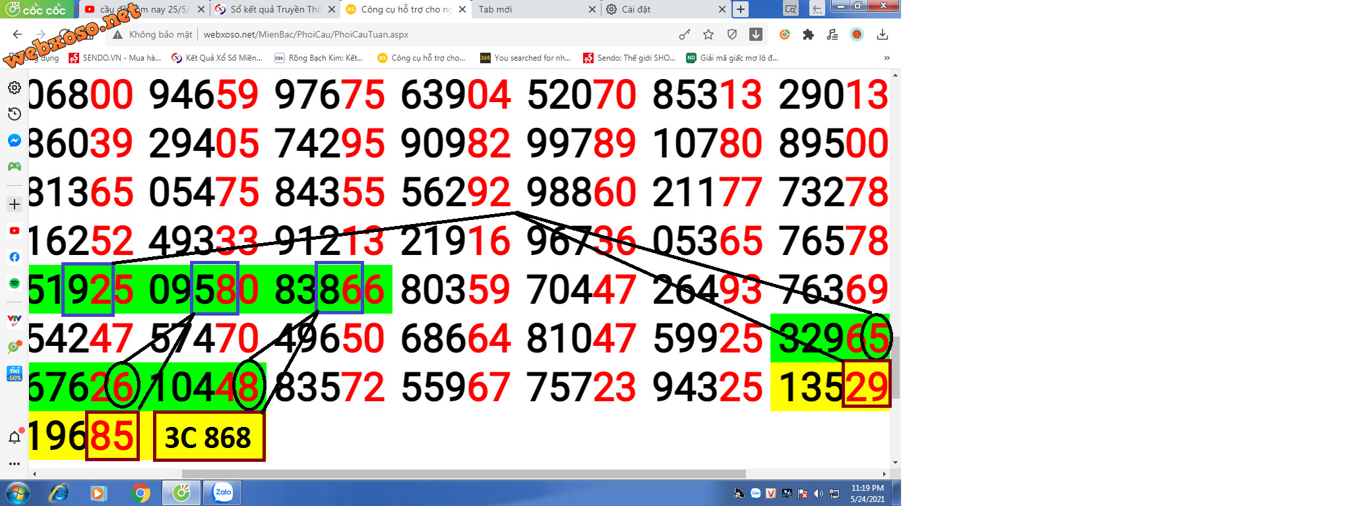The height and width of the screenshot is (506, 1368).
Task: Open the games controller sidebar icon
Action: [x=14, y=167]
